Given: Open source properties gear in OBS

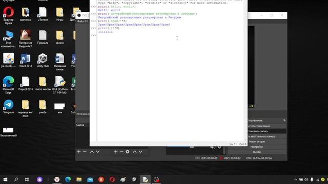Looking at the screenshot, I should pos(128,152).
